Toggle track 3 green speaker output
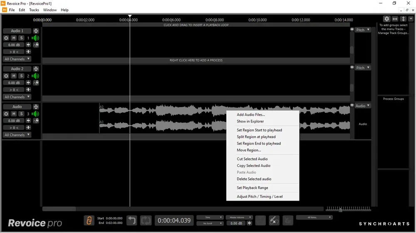This screenshot has height=233, width=416. click(x=35, y=114)
